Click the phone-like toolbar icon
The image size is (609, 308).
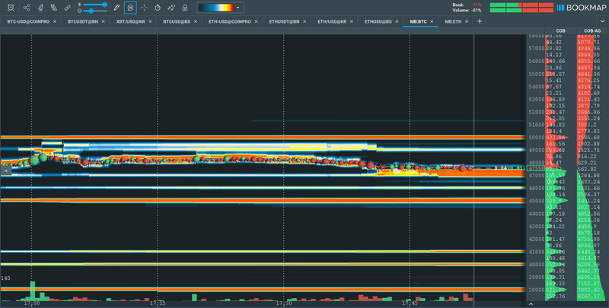pyautogui.click(x=53, y=8)
